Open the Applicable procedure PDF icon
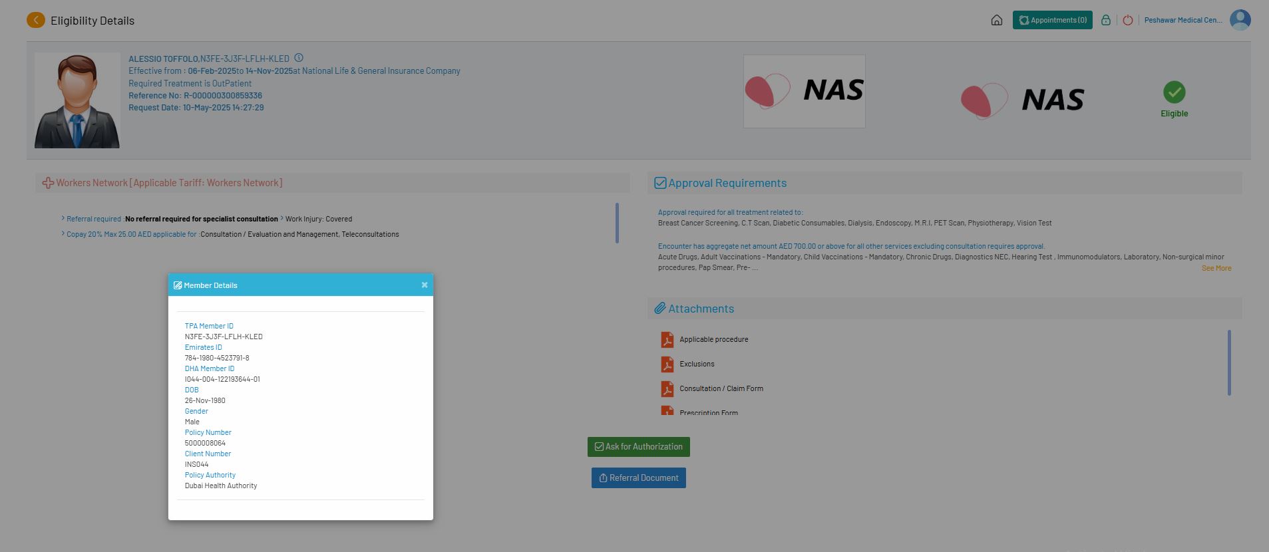Image resolution: width=1269 pixels, height=552 pixels. [x=667, y=340]
